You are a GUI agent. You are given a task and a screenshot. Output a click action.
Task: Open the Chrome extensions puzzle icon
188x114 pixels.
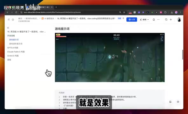165,12
